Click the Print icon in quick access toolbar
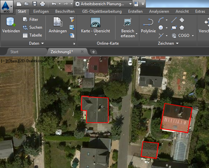 point(42,4)
